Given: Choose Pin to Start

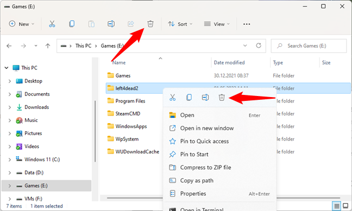Looking at the screenshot, I should pos(219,155).
